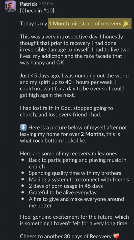Viewport: 134px width, 240px height.
Task: Click the reconnect with friends bullet item
Action: 79,180
